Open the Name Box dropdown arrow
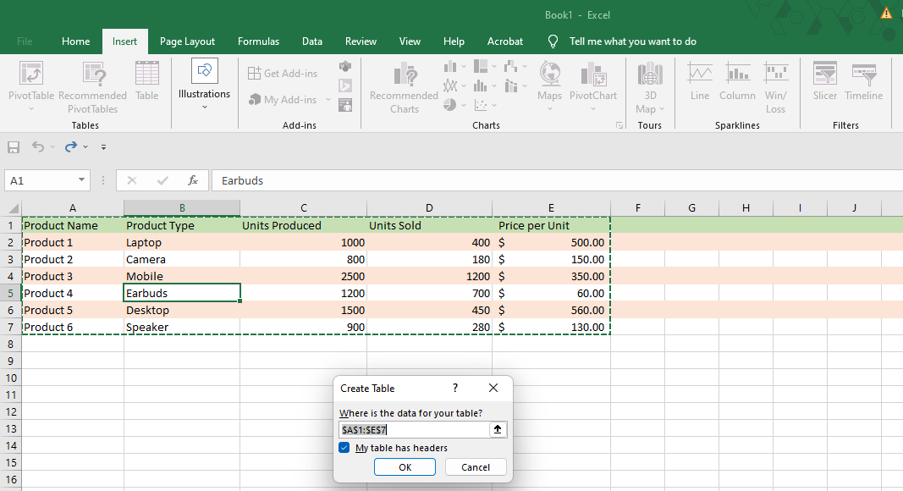 [x=81, y=180]
